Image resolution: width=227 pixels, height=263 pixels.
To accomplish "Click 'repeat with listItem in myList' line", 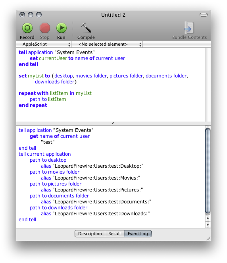I will [55, 93].
